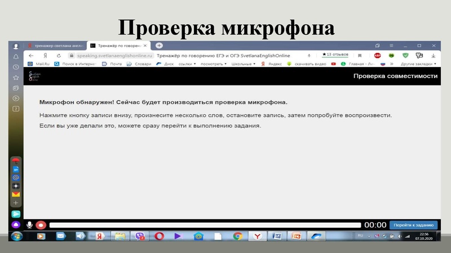Click the RU language indicator in the tray
Screen dimensions: 451x253
pos(360,236)
